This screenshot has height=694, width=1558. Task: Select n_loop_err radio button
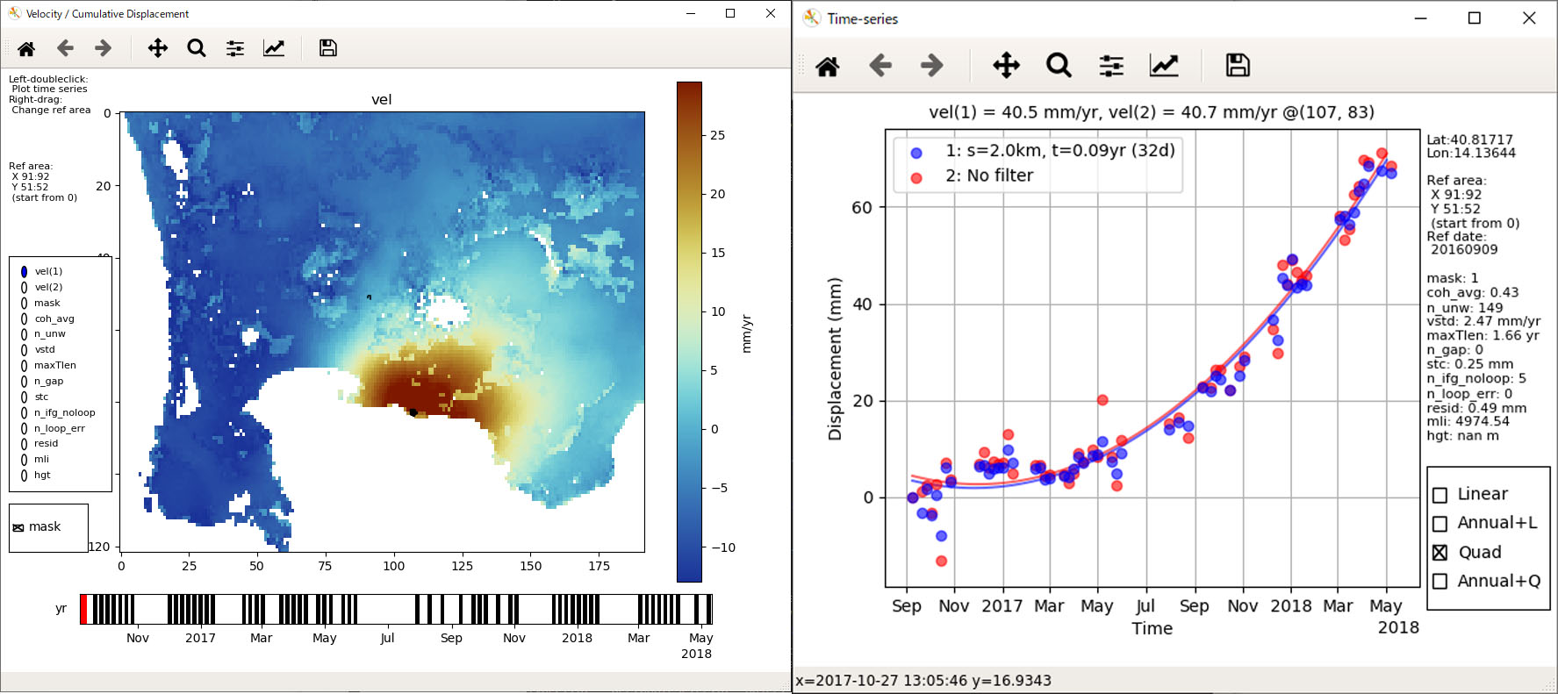(x=24, y=429)
